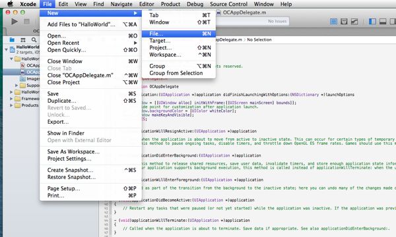Collapse the HalloWorld project root triangle

(x=6, y=49)
